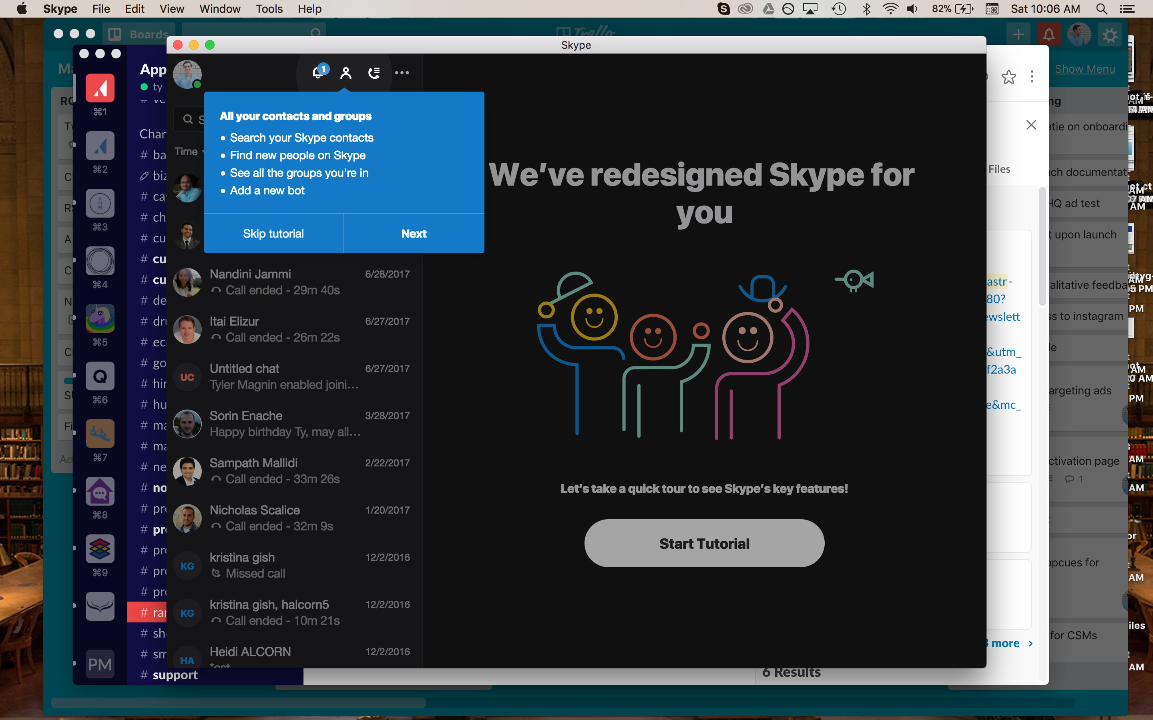Viewport: 1153px width, 720px height.
Task: Open Trello settings gear icon
Action: click(1110, 35)
